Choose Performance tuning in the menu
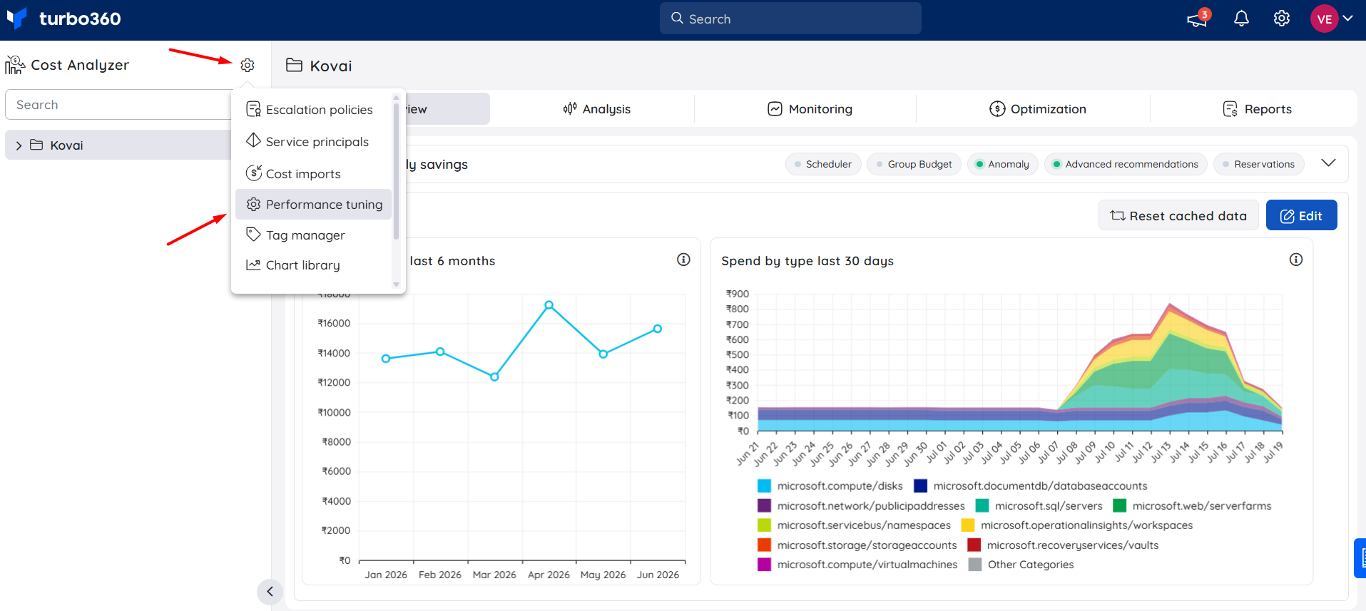 point(314,205)
